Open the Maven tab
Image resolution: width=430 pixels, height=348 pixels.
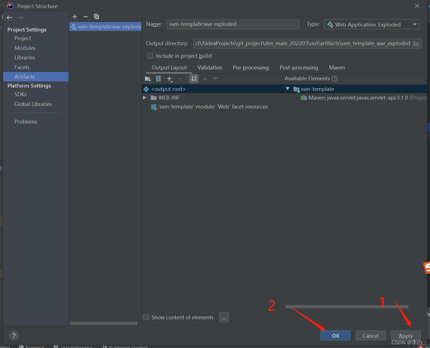tap(337, 67)
